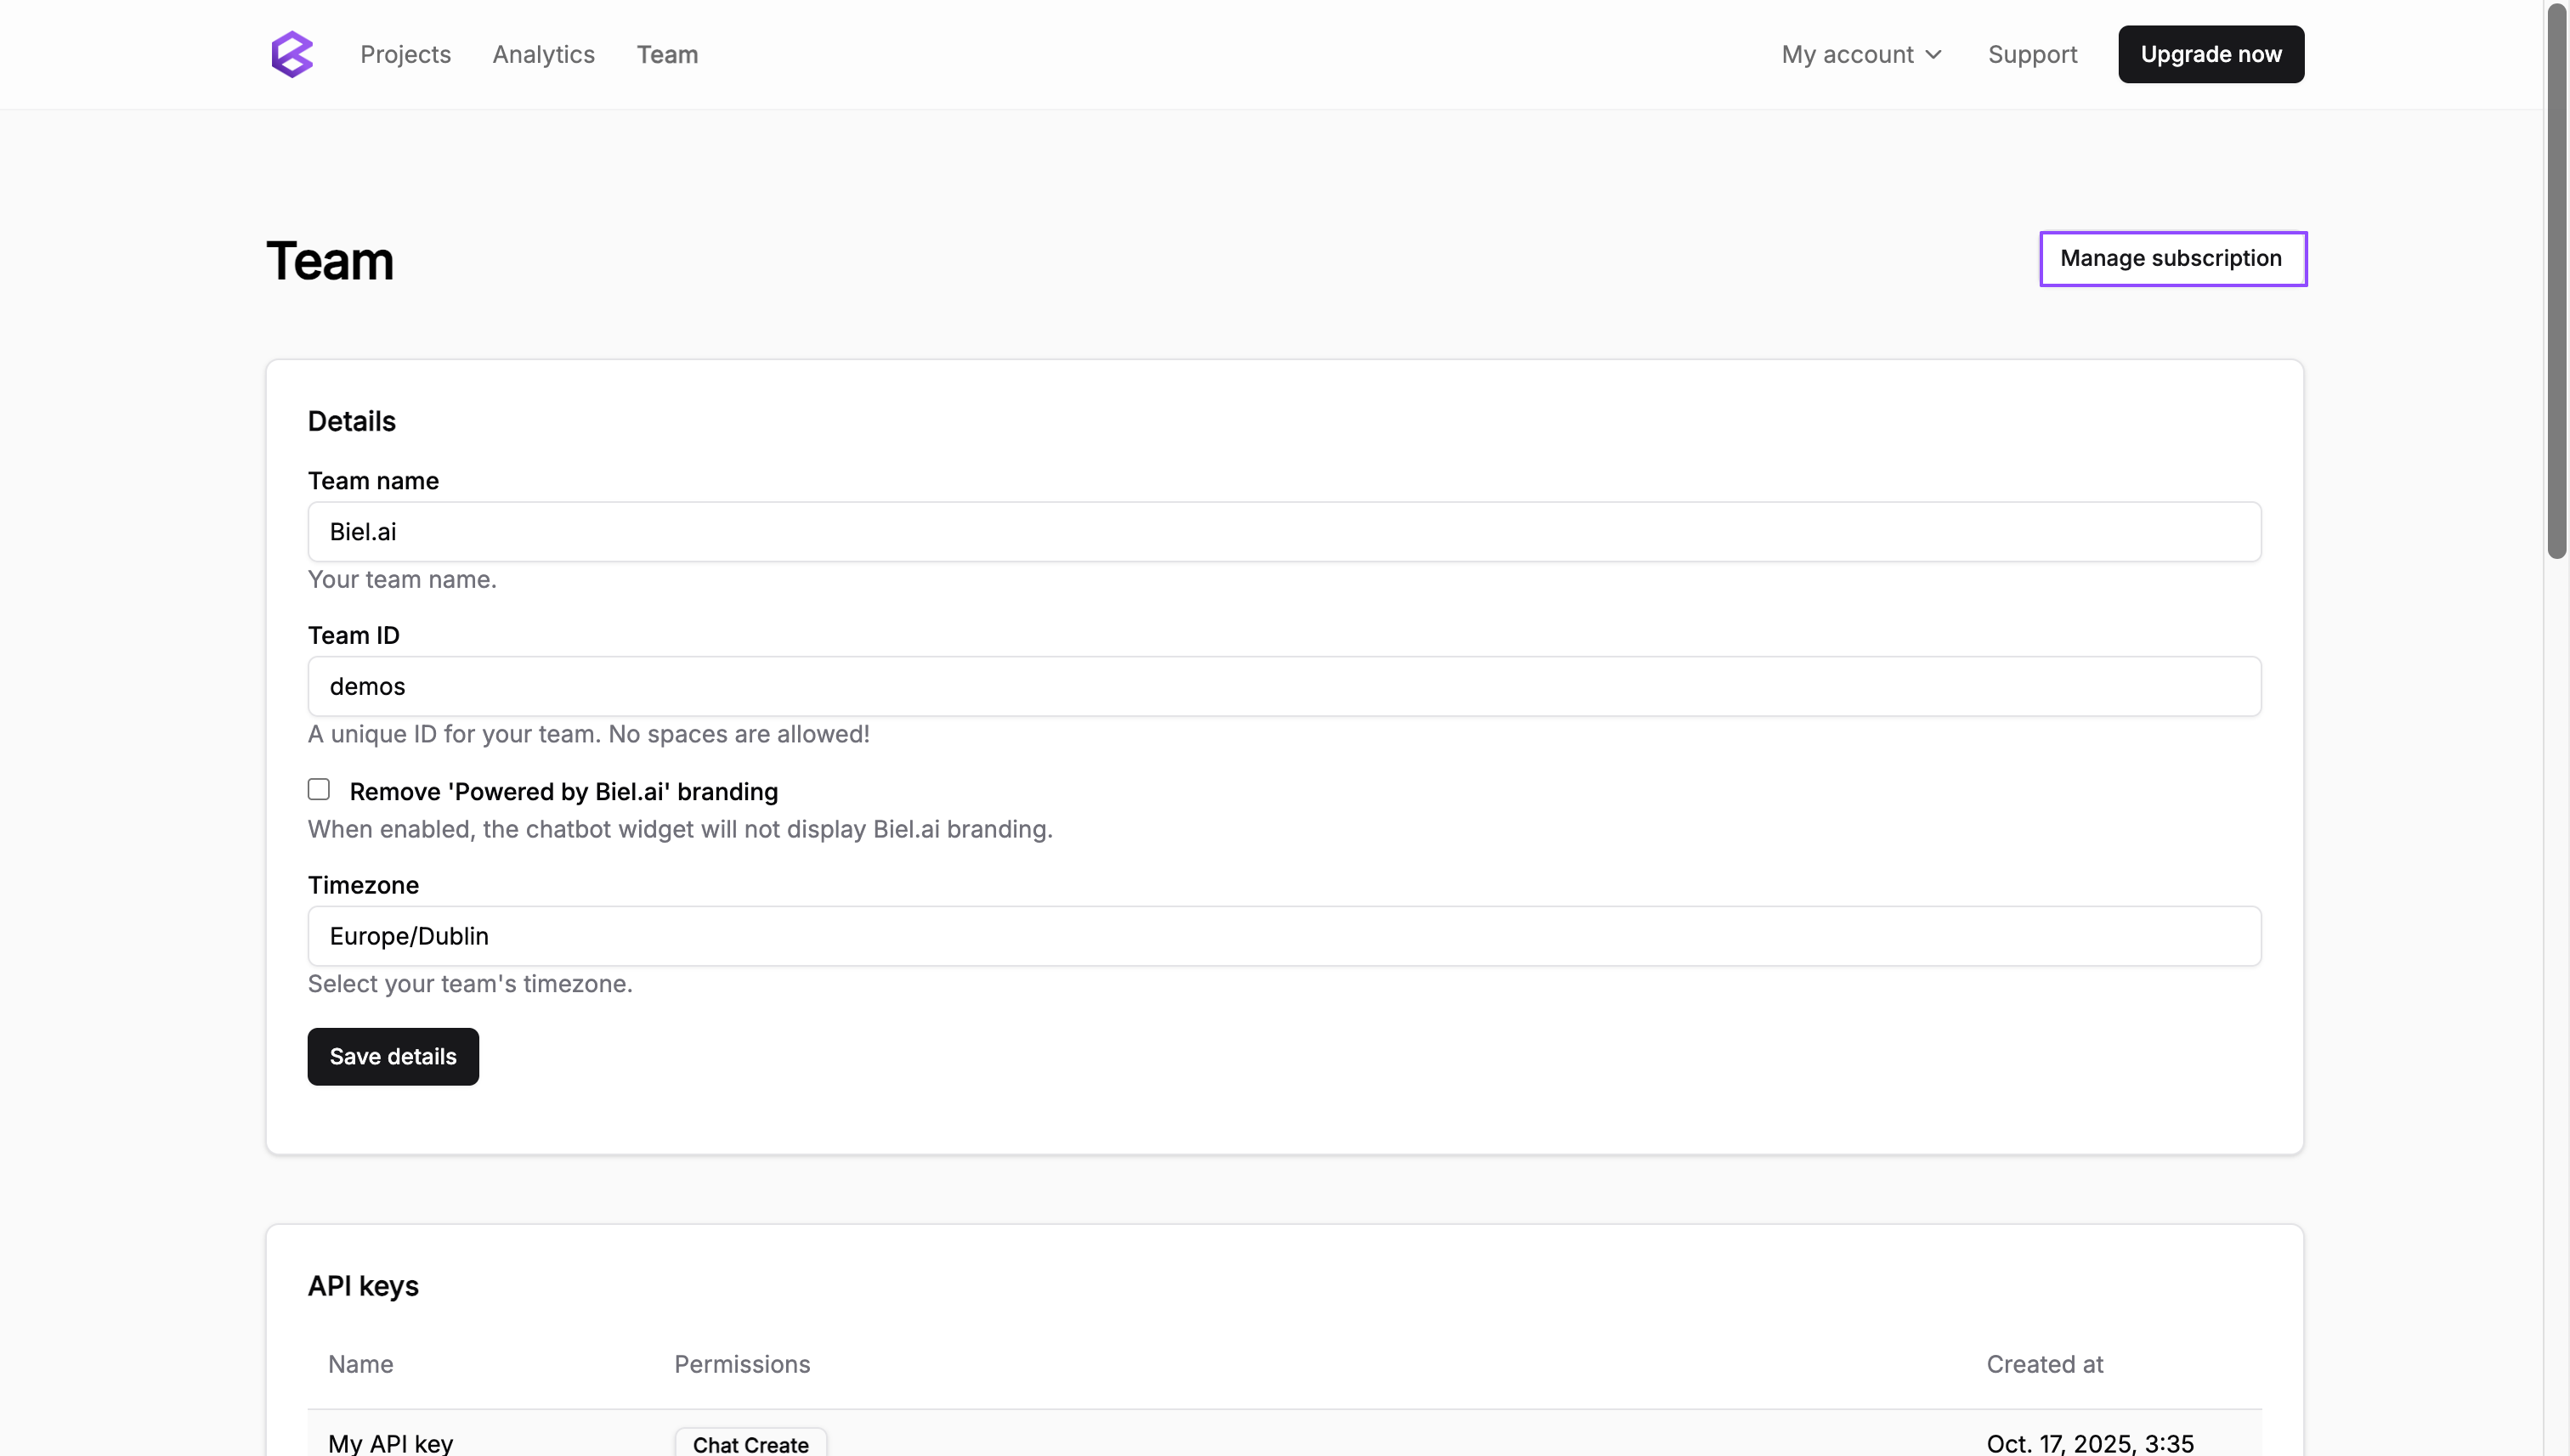
Task: Click the Oct. 17, 2025 creation date
Action: point(2090,1443)
